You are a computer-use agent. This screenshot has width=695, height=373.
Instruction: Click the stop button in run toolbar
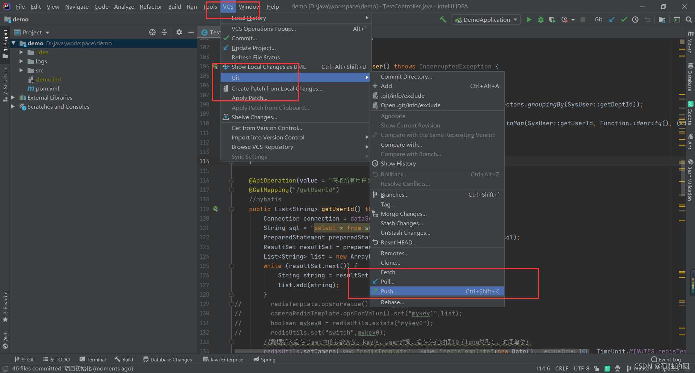point(583,20)
